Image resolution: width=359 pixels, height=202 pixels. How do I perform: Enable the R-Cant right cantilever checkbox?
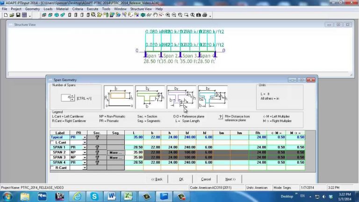point(52,167)
